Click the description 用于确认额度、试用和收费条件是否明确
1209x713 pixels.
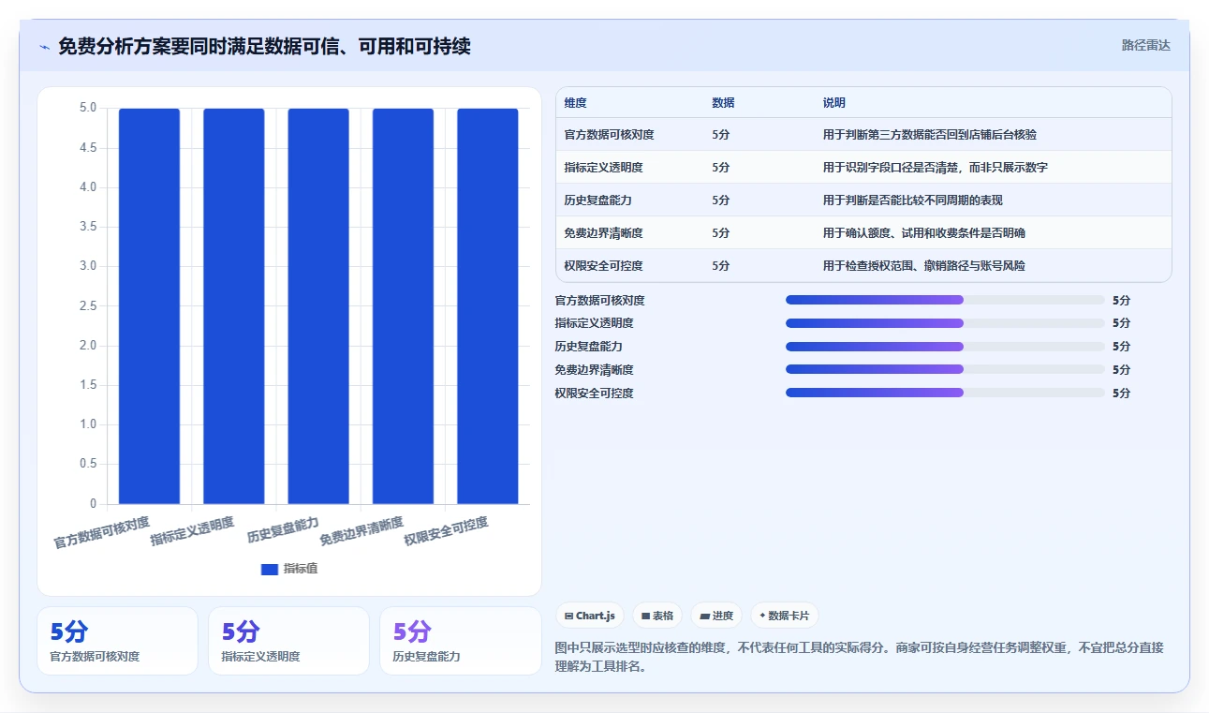click(924, 233)
